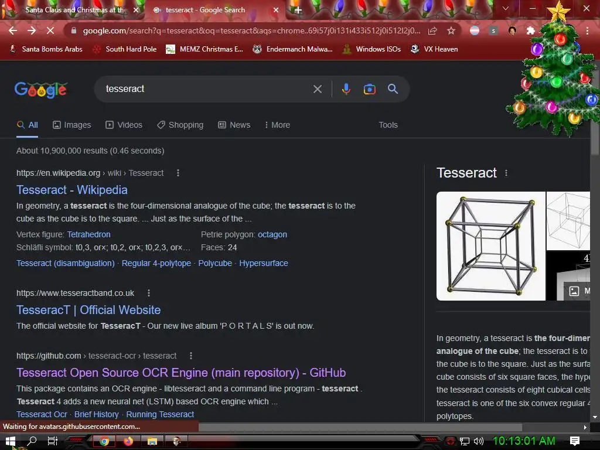The height and width of the screenshot is (450, 600).
Task: Open the Tesseract - Wikipedia result
Action: pos(72,190)
